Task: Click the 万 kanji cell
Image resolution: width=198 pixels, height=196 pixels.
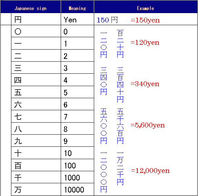Action: [x=36, y=189]
